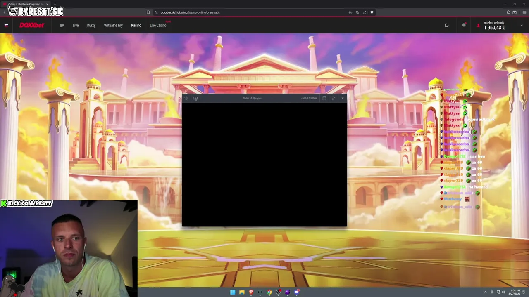Select the Kasino menu item
The image size is (529, 297).
(136, 25)
